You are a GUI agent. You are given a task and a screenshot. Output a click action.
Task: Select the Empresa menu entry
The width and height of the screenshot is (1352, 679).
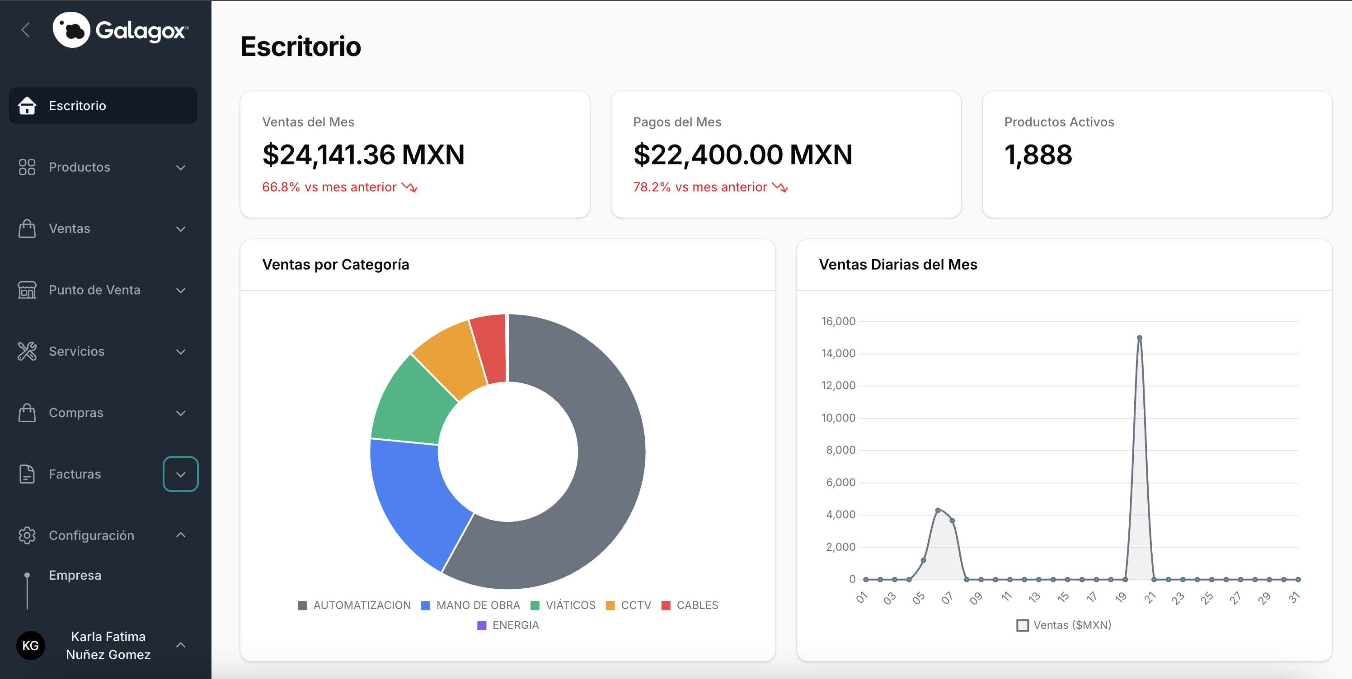pyautogui.click(x=75, y=575)
